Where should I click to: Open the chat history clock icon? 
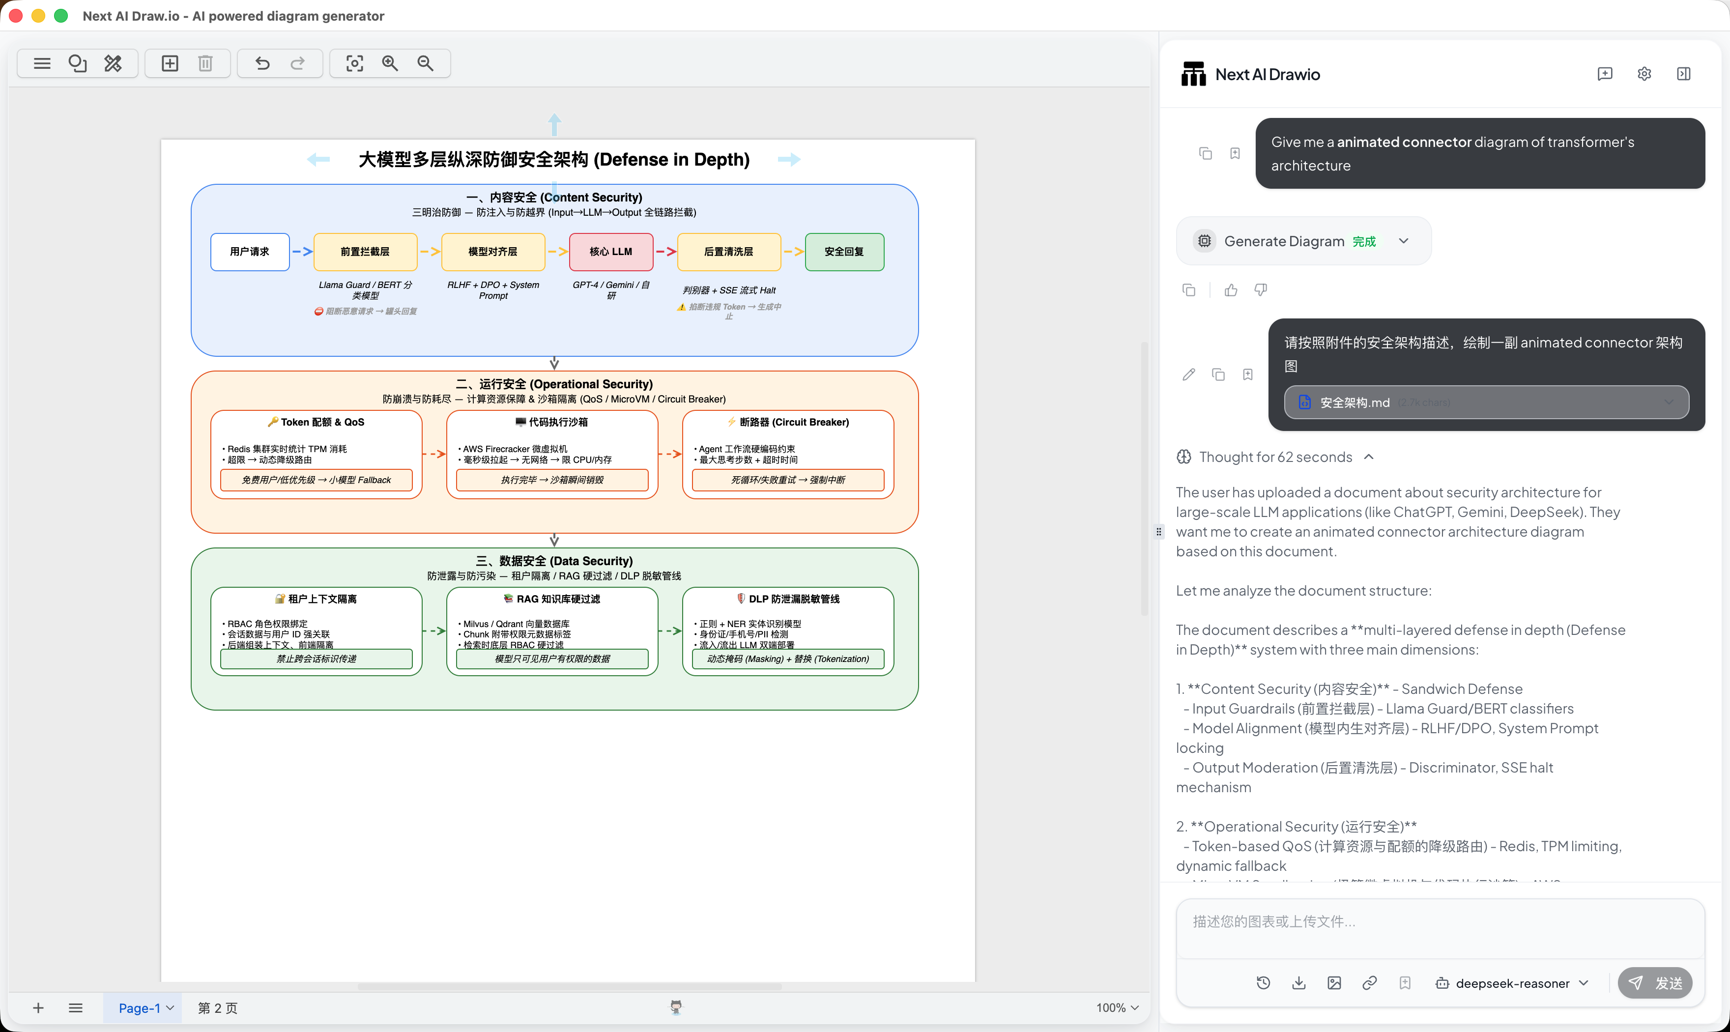[x=1264, y=983]
